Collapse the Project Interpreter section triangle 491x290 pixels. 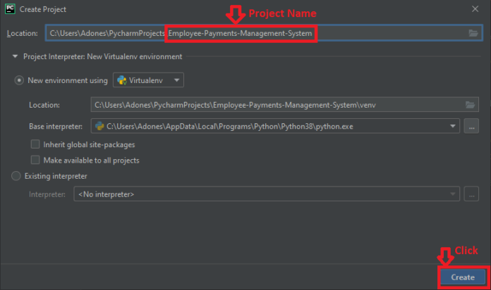(x=15, y=56)
